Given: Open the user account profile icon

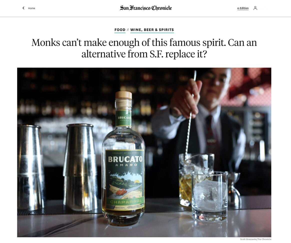Looking at the screenshot, I should (x=255, y=8).
